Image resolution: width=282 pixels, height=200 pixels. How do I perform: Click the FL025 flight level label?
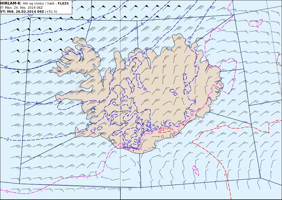(x=63, y=3)
